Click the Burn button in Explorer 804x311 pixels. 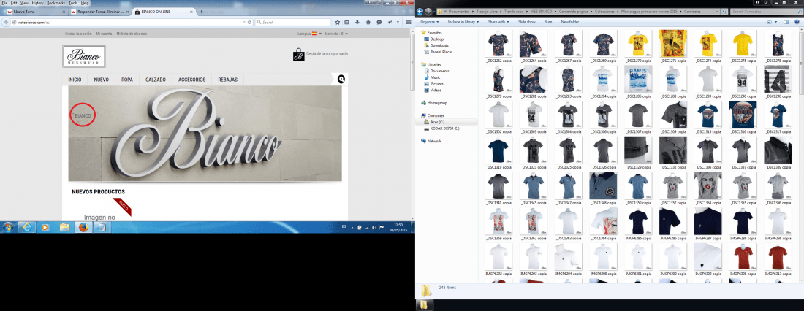pos(548,22)
